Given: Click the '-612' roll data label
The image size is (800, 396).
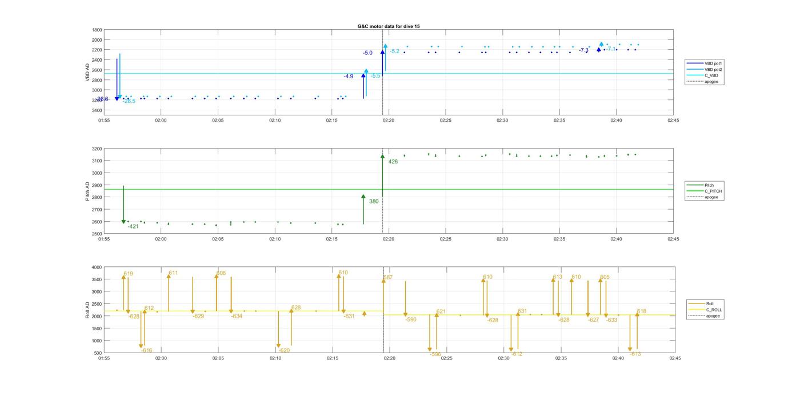Looking at the screenshot, I should [517, 354].
